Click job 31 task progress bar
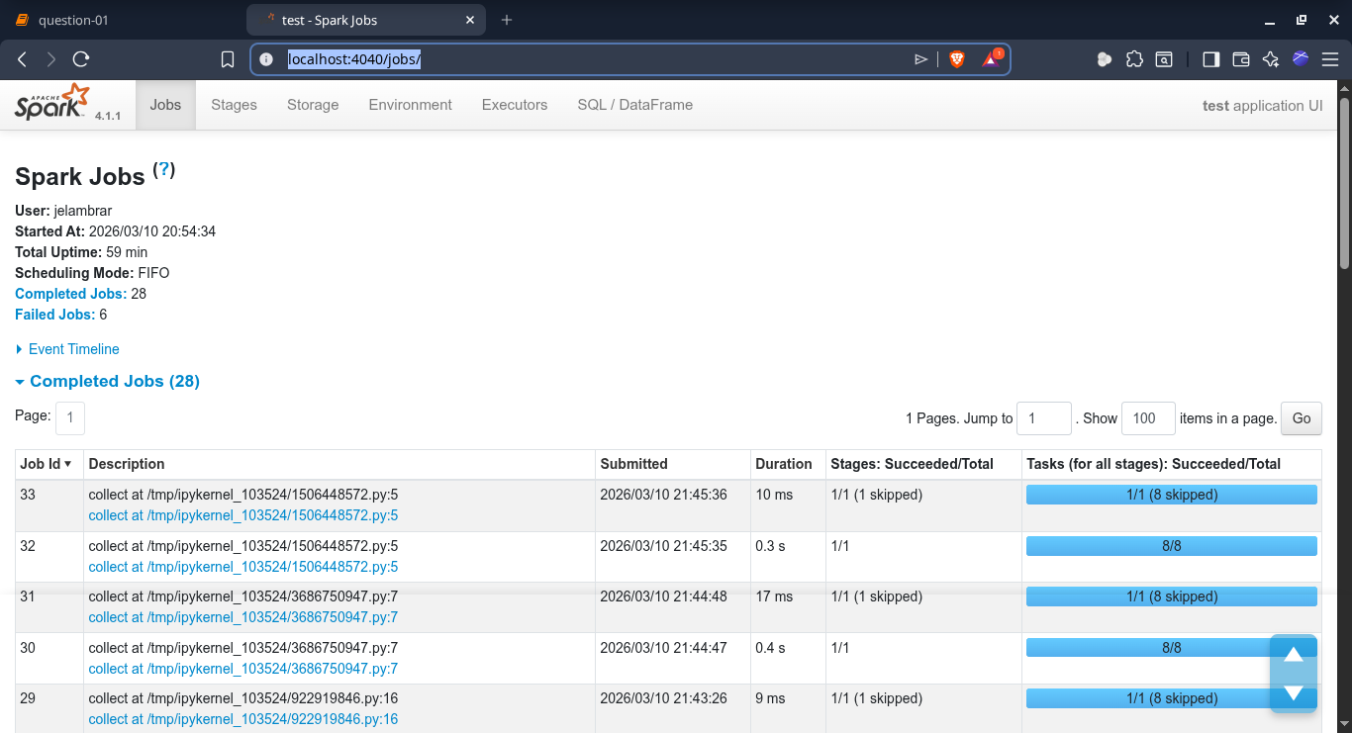Image resolution: width=1352 pixels, height=733 pixels. [1172, 596]
